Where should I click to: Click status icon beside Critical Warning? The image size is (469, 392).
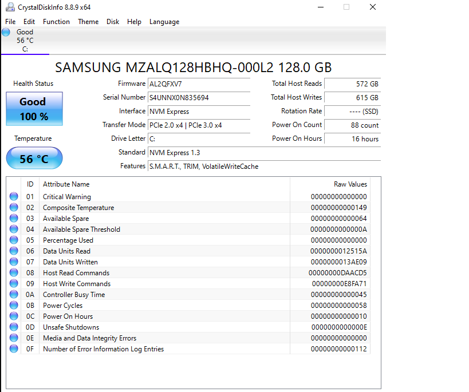coord(14,197)
